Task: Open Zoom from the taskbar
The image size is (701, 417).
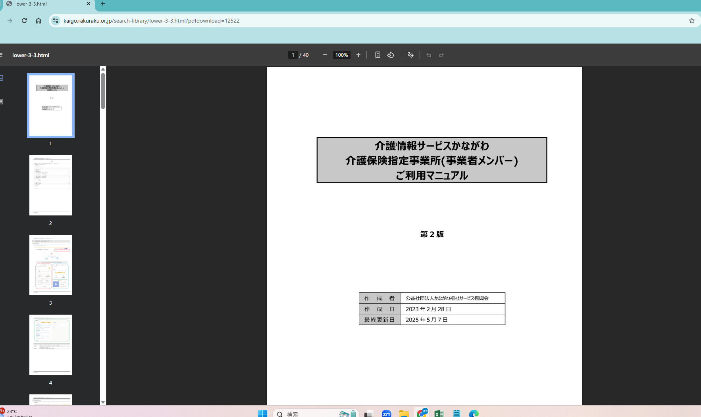Action: (386, 413)
